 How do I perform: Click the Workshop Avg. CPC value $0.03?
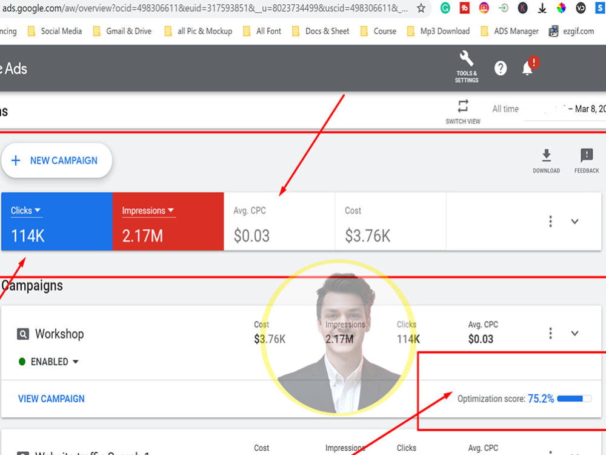tap(481, 339)
